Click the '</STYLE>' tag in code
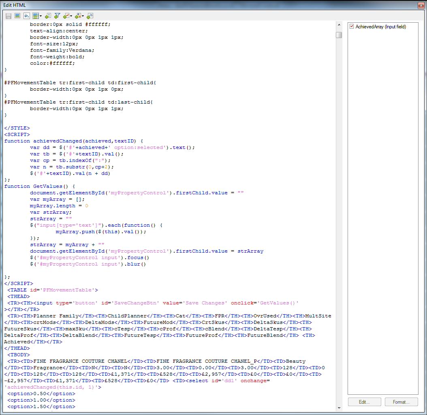427x415 pixels. [17, 128]
